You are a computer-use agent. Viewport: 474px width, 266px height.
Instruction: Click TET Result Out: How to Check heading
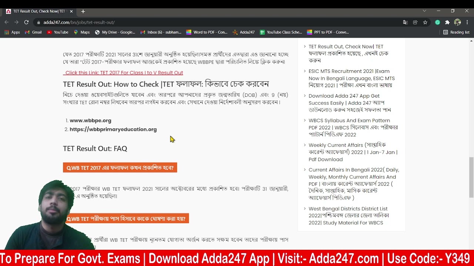click(166, 84)
